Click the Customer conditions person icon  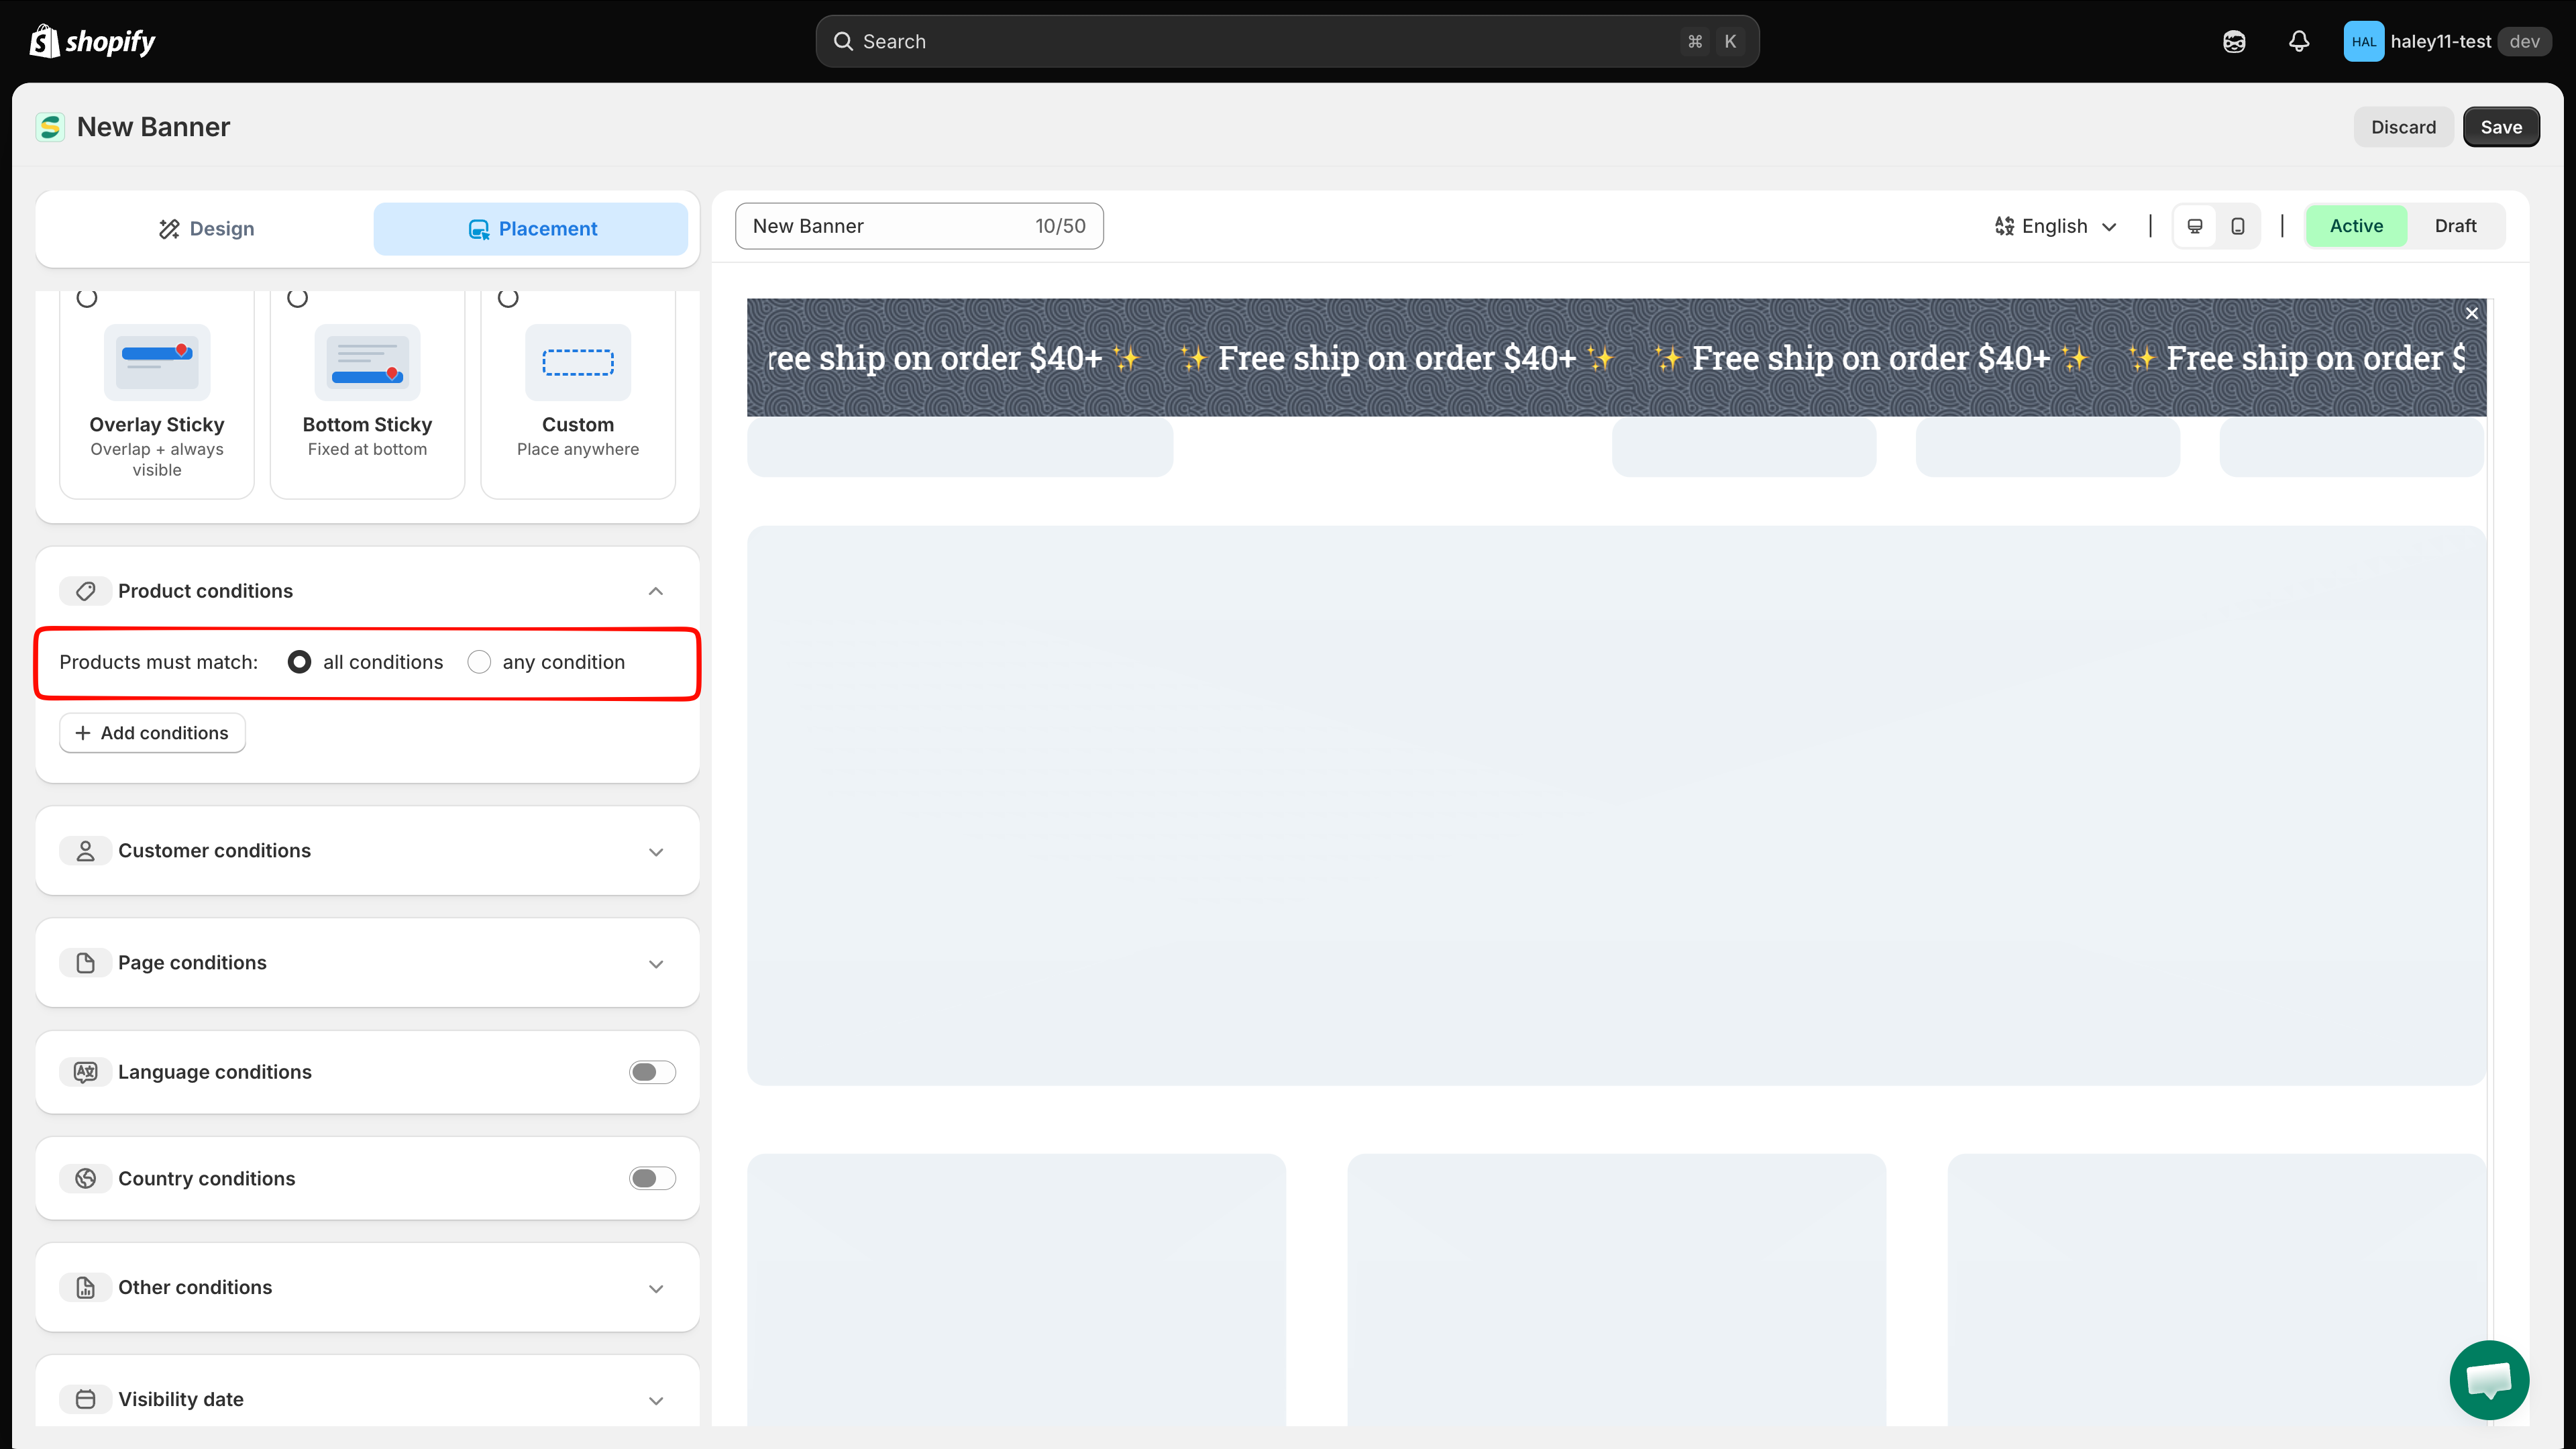click(x=86, y=851)
